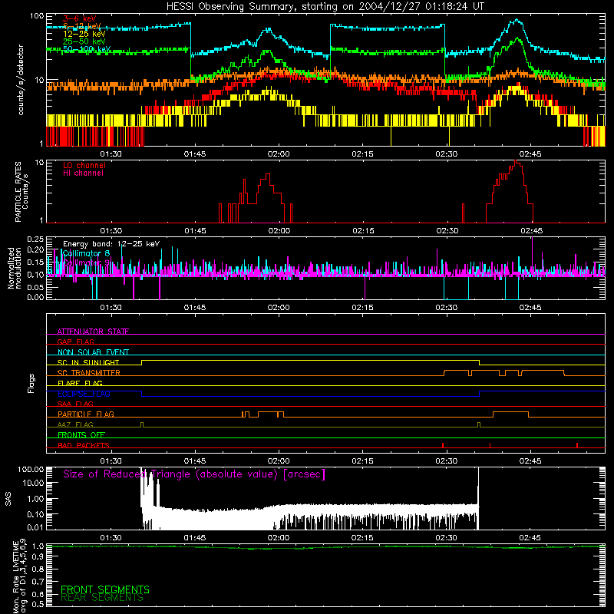Click '01:45' under the particle rates panel
Image resolution: width=614 pixels, height=614 pixels.
click(196, 231)
